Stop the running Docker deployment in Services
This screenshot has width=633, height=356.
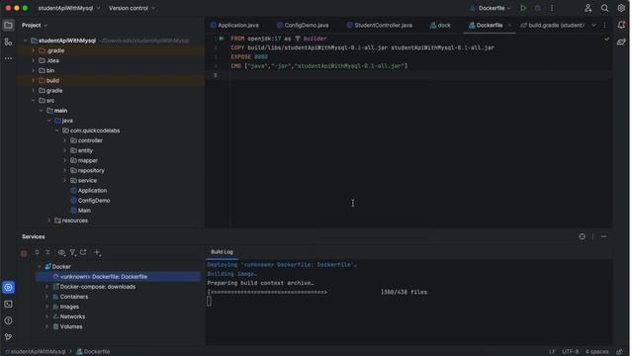tap(24, 253)
